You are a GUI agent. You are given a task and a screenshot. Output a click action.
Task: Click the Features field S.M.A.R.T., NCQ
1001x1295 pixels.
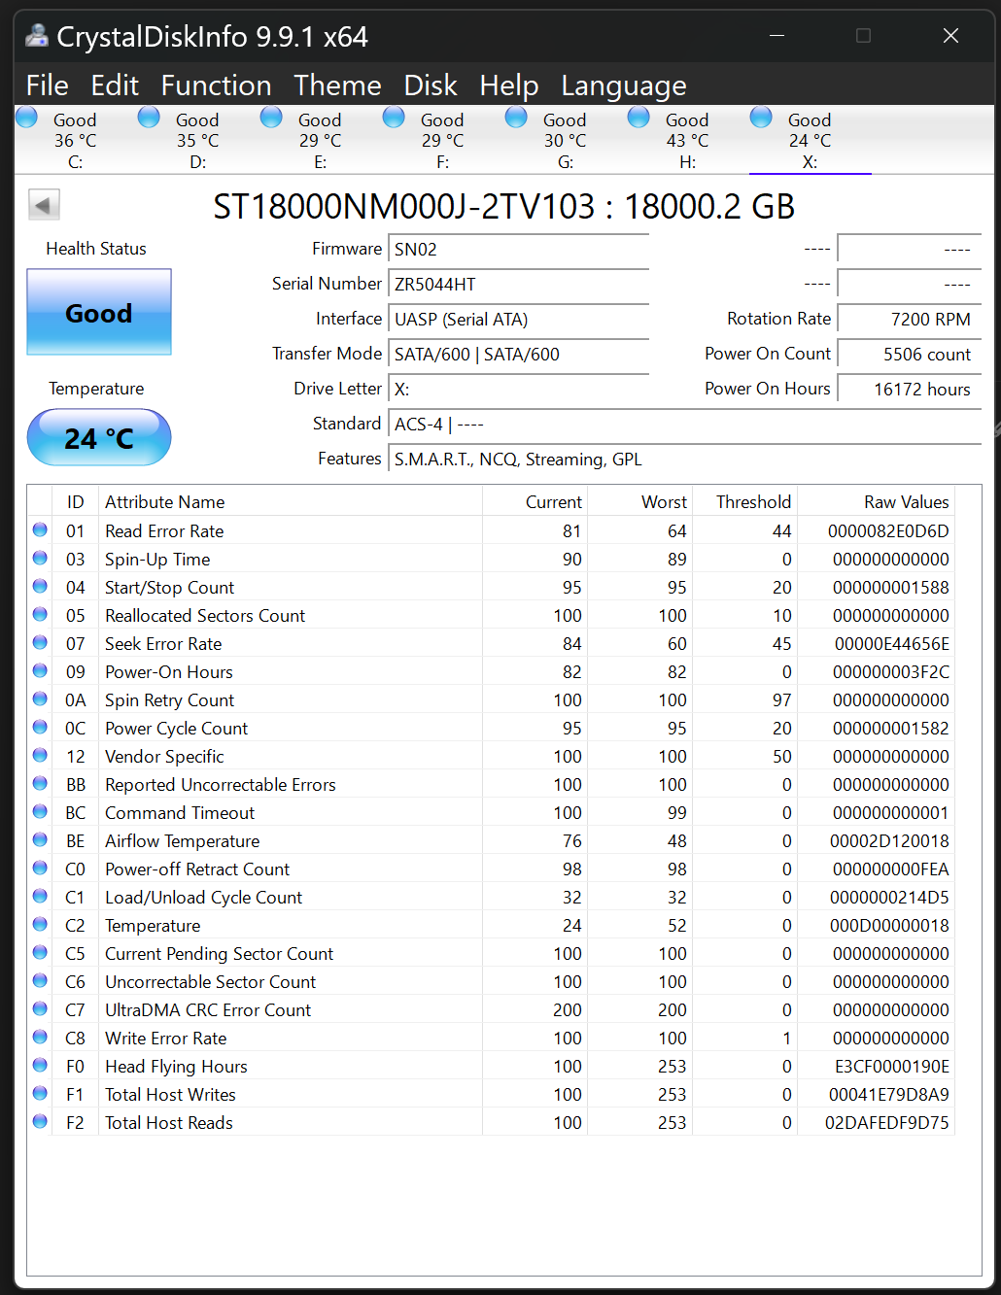684,460
